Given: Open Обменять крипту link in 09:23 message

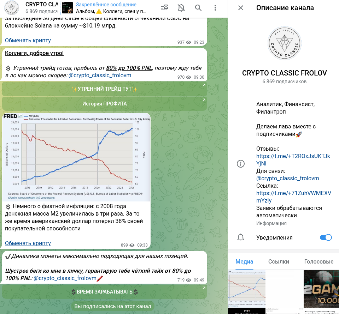Looking at the screenshot, I should (28, 40).
